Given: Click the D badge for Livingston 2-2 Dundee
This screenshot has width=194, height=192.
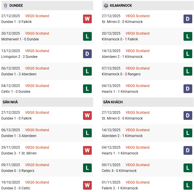Looking at the screenshot, I should point(87,54).
